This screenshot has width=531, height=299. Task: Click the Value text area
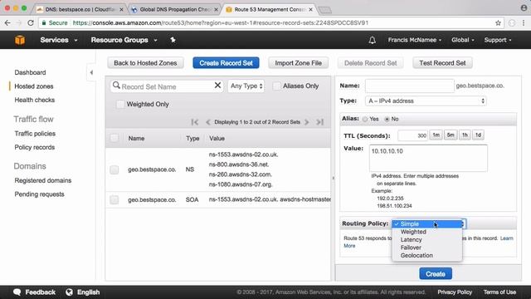(428, 158)
